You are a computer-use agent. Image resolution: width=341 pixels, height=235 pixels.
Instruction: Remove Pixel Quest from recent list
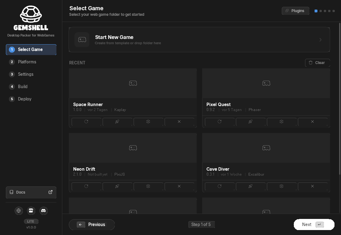312,122
